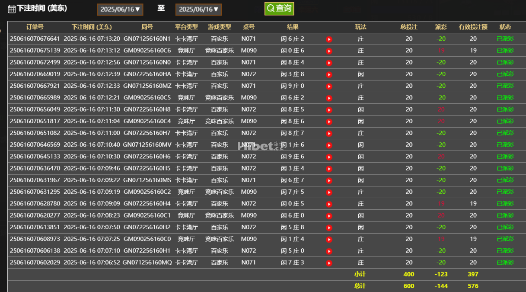Click 已派彩 status in first row
This screenshot has height=292, width=526.
point(505,39)
